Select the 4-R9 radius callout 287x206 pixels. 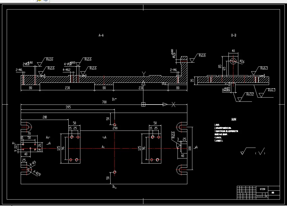[x=33, y=163]
